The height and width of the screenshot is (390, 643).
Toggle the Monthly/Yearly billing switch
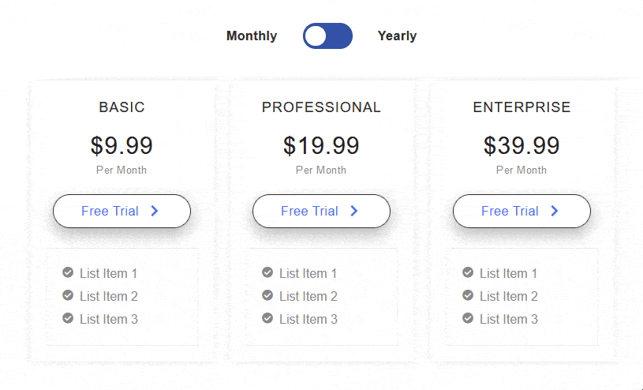(x=327, y=36)
